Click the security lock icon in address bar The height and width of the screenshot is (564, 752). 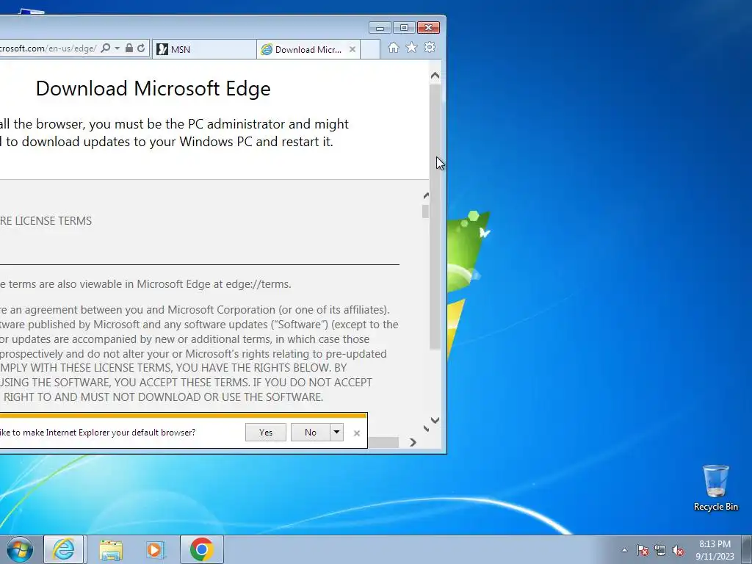[x=129, y=48]
